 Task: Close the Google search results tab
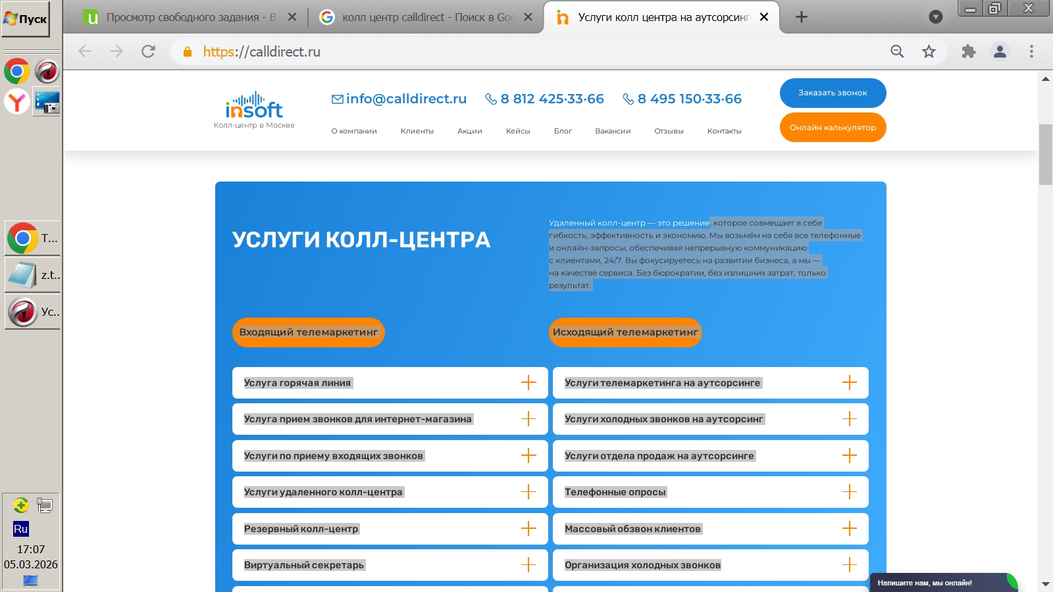pyautogui.click(x=528, y=17)
